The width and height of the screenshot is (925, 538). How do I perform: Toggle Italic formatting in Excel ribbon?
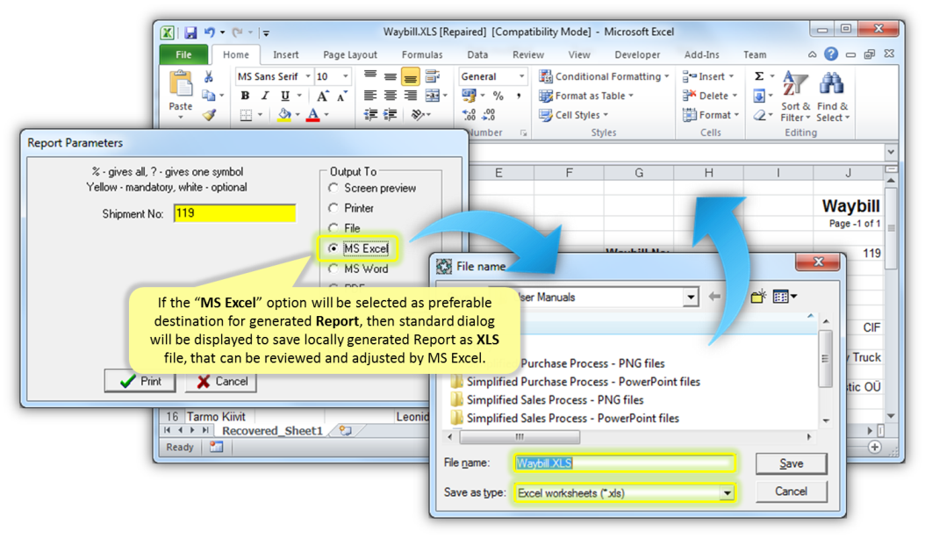(x=265, y=97)
